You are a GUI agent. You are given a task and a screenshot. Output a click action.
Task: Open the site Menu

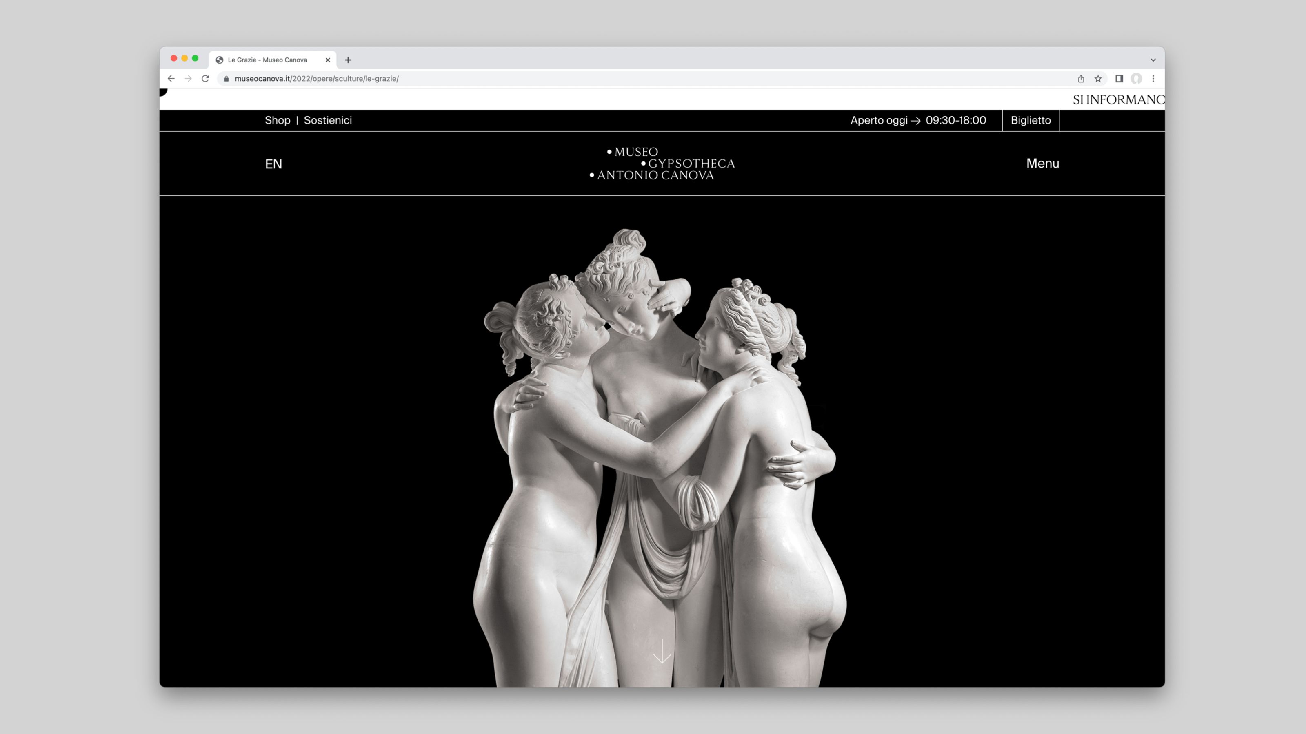coord(1042,164)
